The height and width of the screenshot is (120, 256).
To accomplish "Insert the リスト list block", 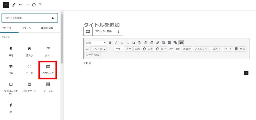I will tap(48, 52).
